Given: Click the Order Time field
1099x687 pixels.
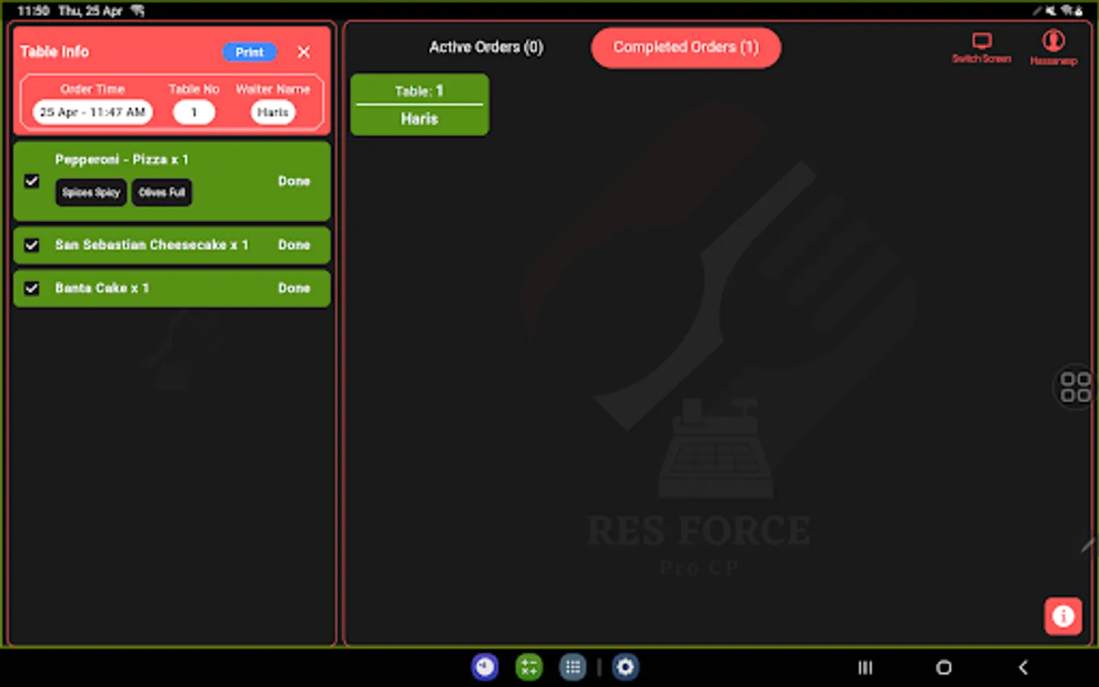Looking at the screenshot, I should click(92, 112).
